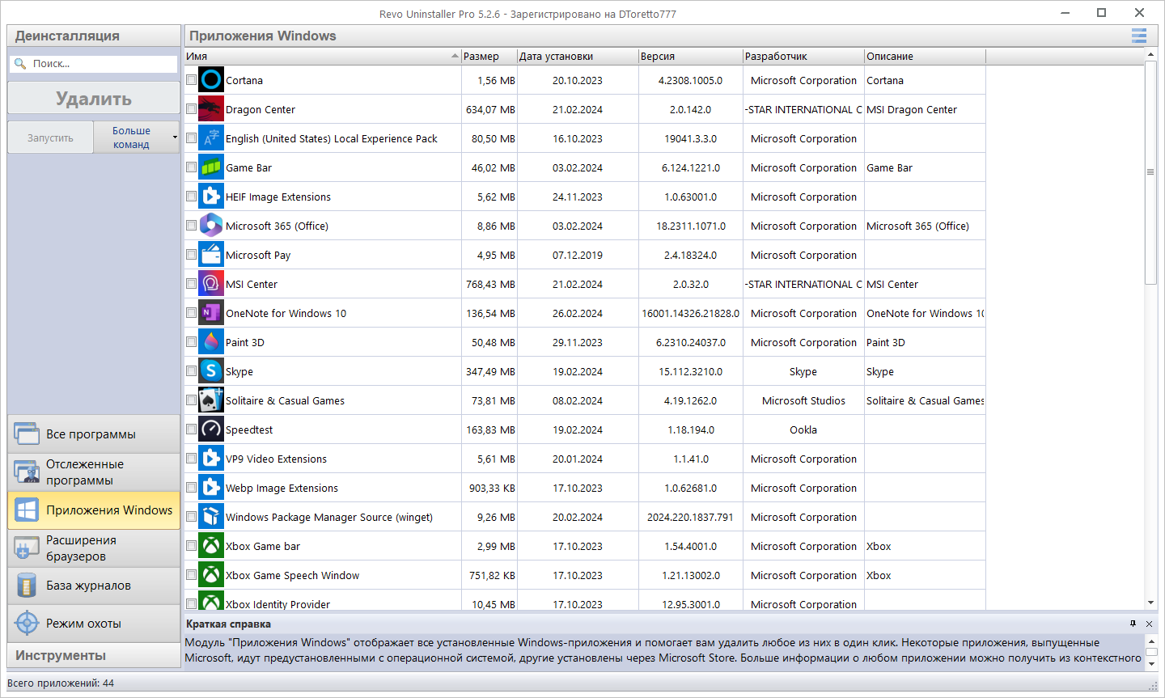Tick the Game Bar checkbox
The image size is (1165, 698).
(191, 167)
